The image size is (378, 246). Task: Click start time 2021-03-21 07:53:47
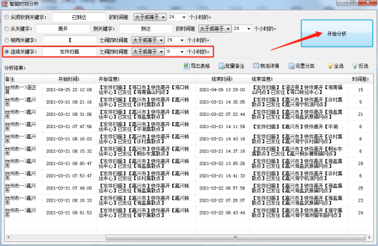coord(69,176)
